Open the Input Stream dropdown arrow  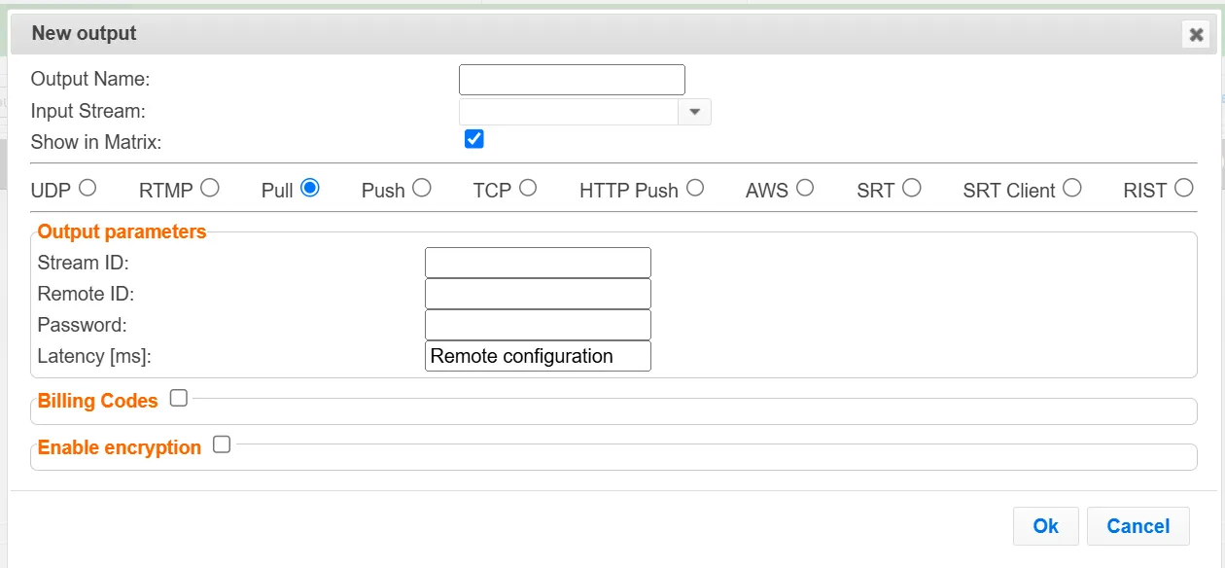tap(694, 112)
